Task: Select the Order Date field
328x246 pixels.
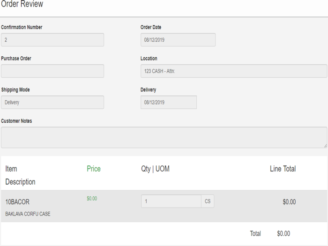Action: tap(178, 40)
